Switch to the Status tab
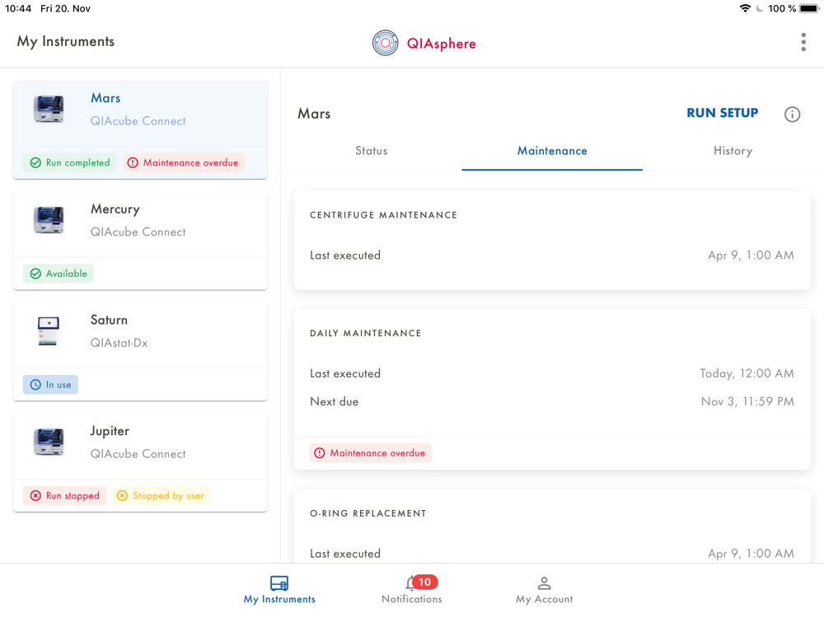The width and height of the screenshot is (824, 618). [371, 151]
